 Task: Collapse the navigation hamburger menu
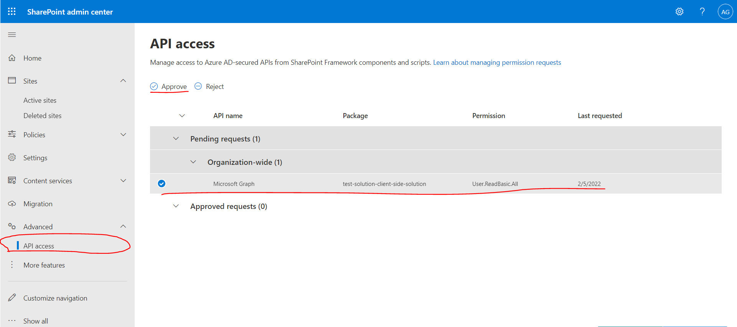tap(12, 35)
